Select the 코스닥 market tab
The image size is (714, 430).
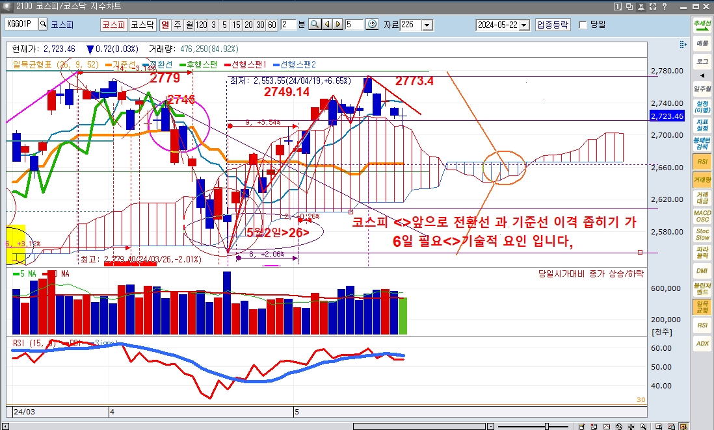click(x=142, y=25)
